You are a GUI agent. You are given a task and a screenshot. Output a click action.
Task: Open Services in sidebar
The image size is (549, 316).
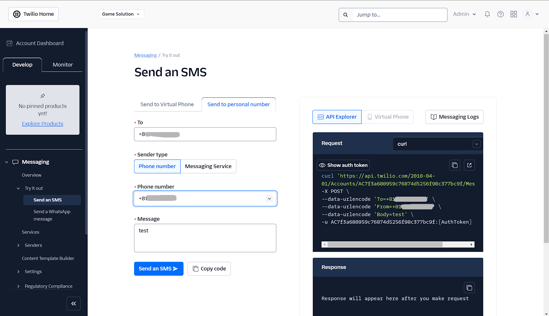(x=30, y=232)
